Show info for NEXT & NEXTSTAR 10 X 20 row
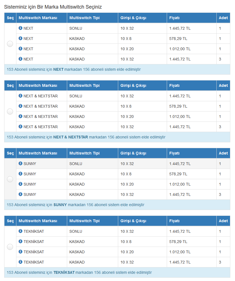The height and width of the screenshot is (281, 235). [21, 116]
